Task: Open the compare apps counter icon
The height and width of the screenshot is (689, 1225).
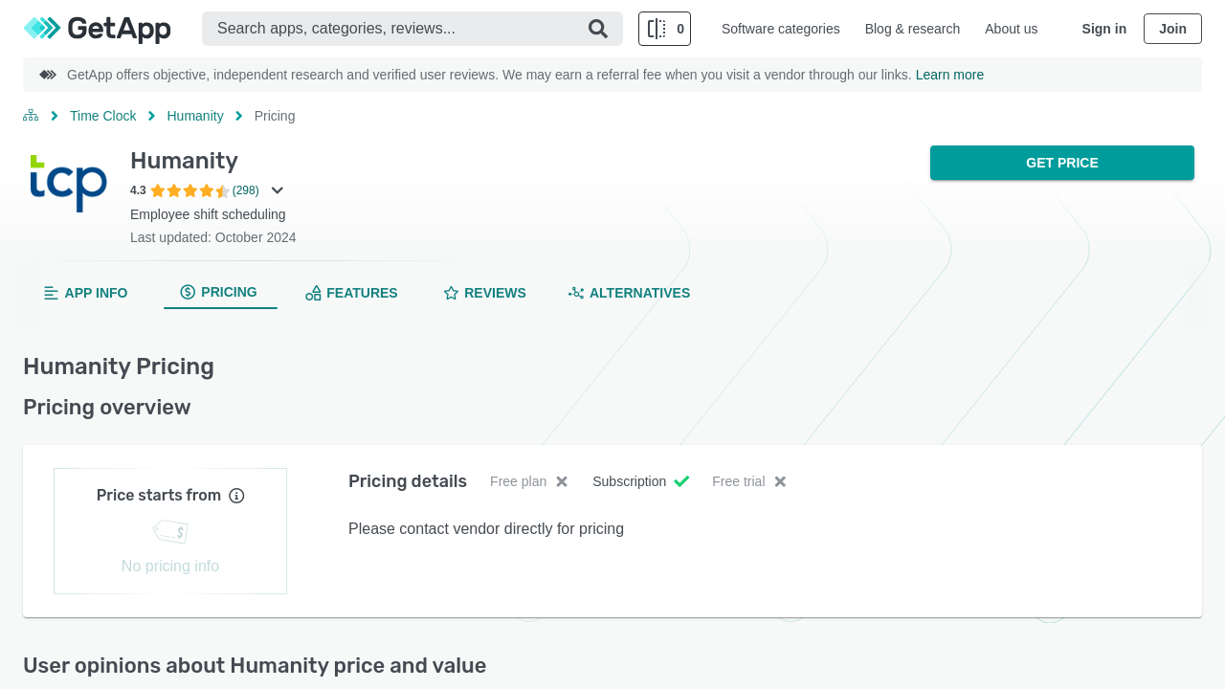Action: point(664,29)
